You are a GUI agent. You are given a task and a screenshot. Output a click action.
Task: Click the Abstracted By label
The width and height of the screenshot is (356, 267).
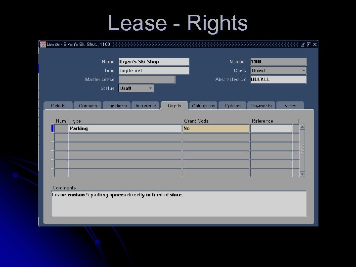[231, 80]
